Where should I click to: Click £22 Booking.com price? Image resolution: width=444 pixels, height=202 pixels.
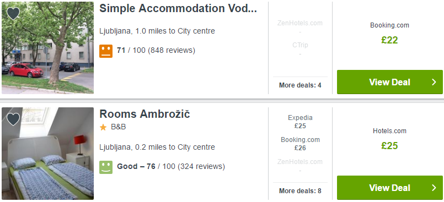click(x=389, y=40)
